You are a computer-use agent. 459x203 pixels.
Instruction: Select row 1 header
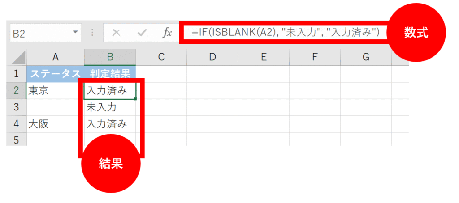(17, 74)
